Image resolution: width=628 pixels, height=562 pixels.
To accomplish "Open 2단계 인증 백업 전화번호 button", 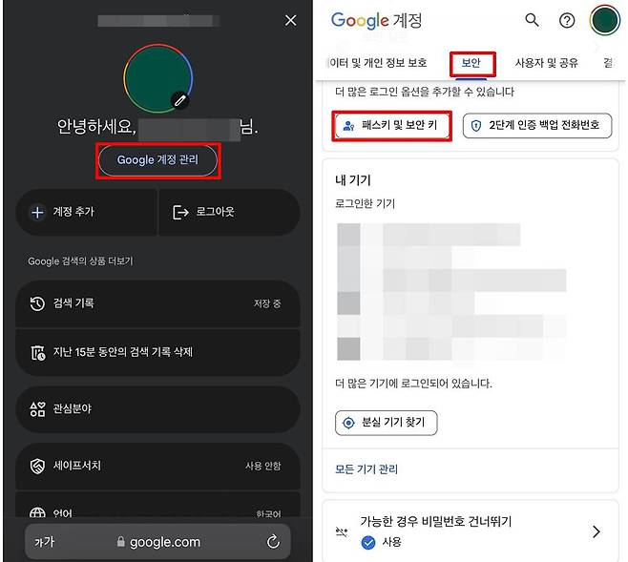I will [537, 126].
